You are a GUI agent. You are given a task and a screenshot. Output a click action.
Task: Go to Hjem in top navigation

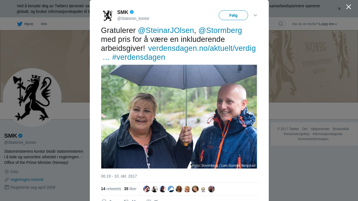pos(25,24)
